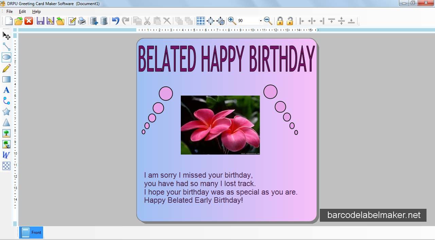The height and width of the screenshot is (240, 435).
Task: Switch to the Front card tab
Action: (x=31, y=233)
